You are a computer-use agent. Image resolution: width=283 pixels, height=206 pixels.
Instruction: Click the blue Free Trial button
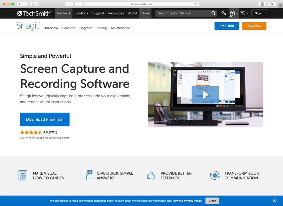click(x=227, y=26)
